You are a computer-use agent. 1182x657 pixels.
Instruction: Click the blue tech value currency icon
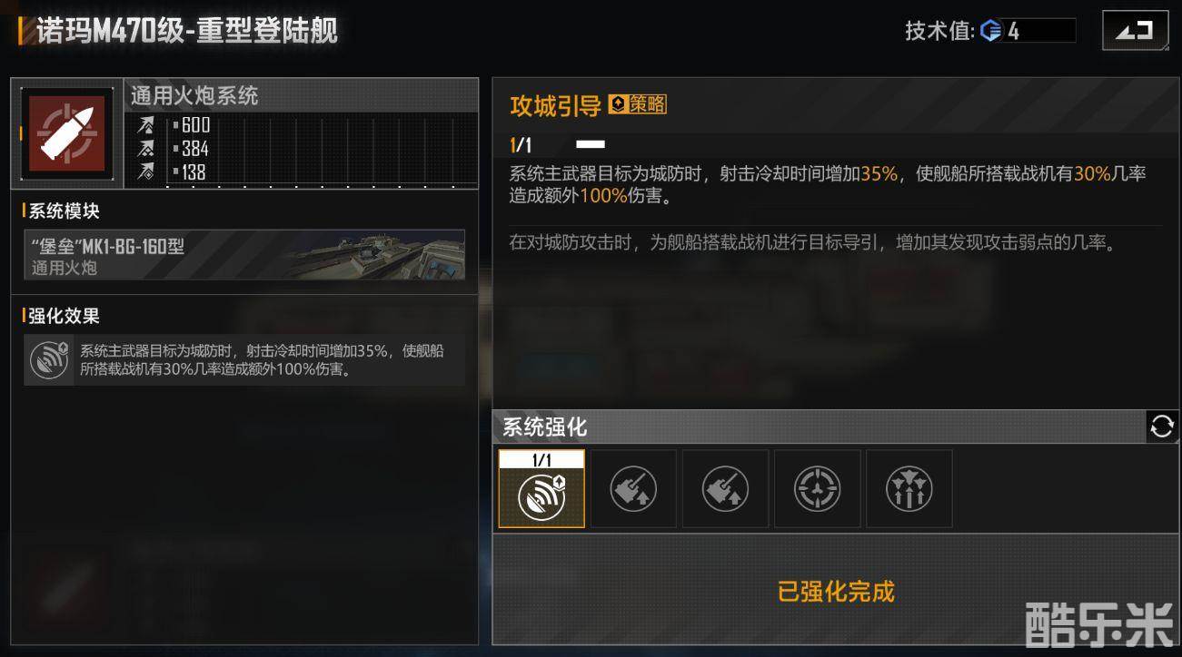(991, 31)
